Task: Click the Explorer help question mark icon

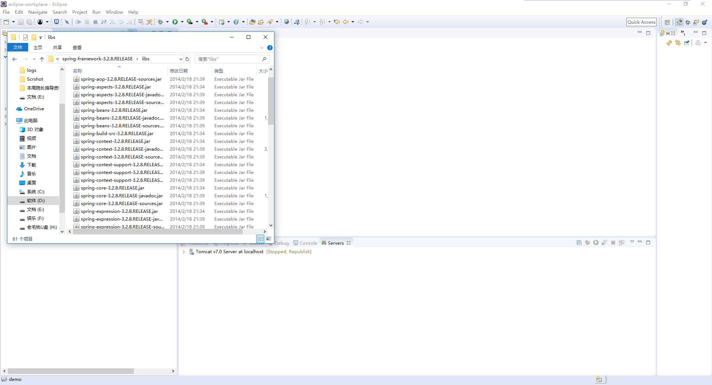Action: 270,48
